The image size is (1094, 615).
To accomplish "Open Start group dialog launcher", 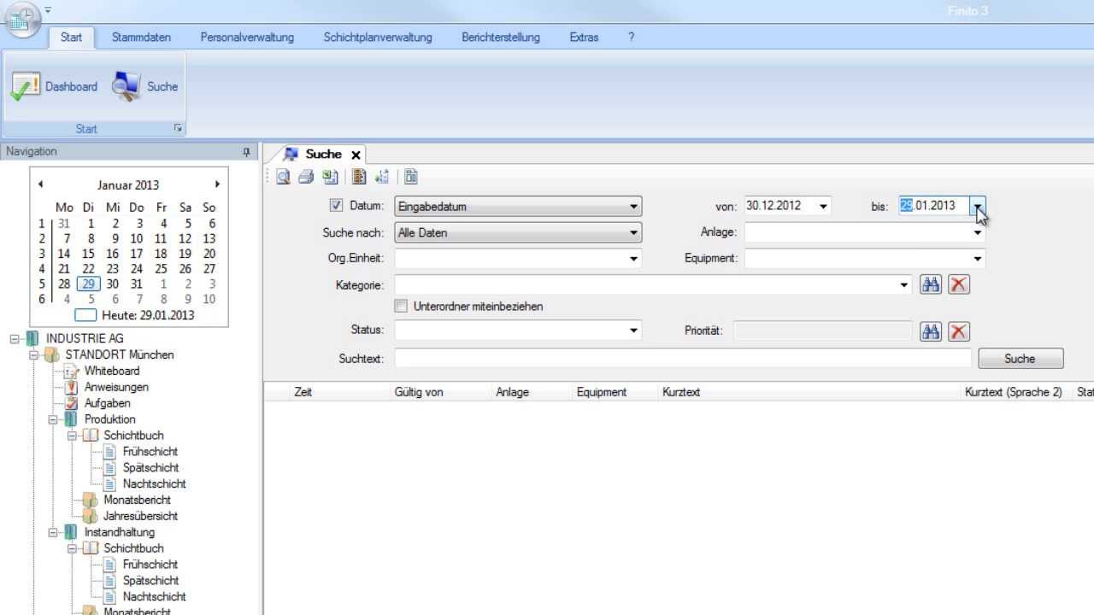I will (178, 128).
